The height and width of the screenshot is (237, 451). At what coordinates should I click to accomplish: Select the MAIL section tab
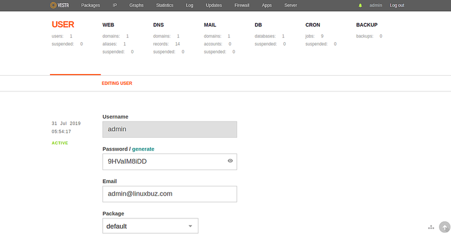pos(210,25)
